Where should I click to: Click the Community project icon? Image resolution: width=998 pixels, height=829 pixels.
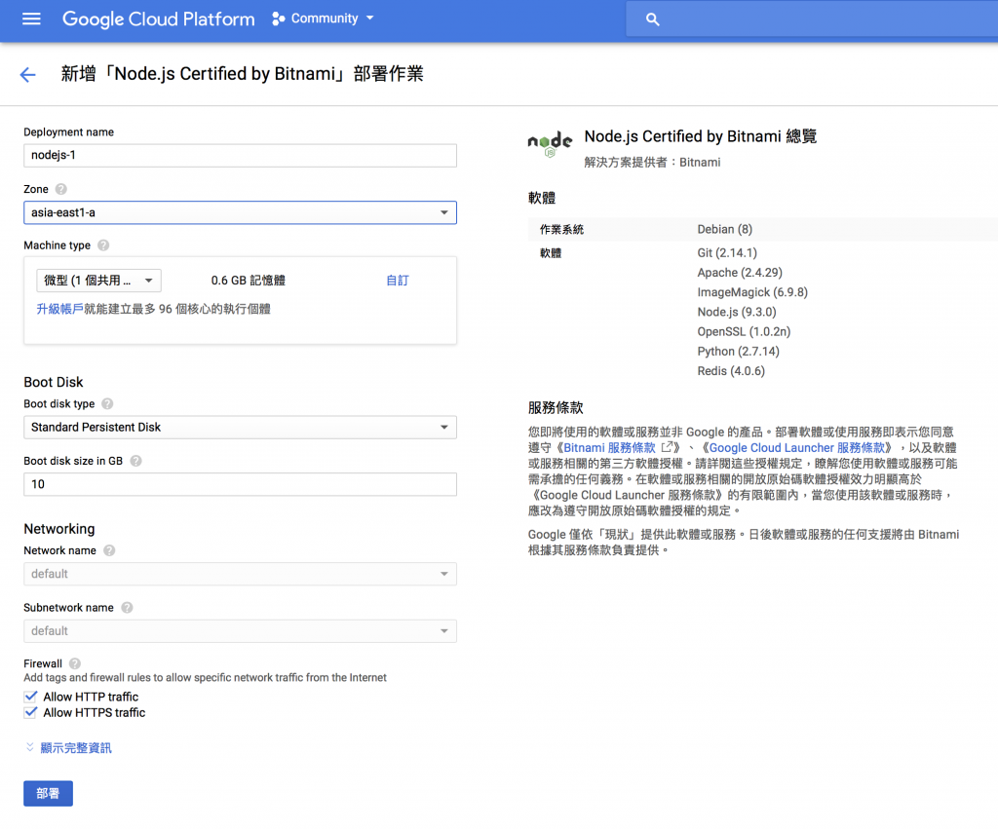278,19
